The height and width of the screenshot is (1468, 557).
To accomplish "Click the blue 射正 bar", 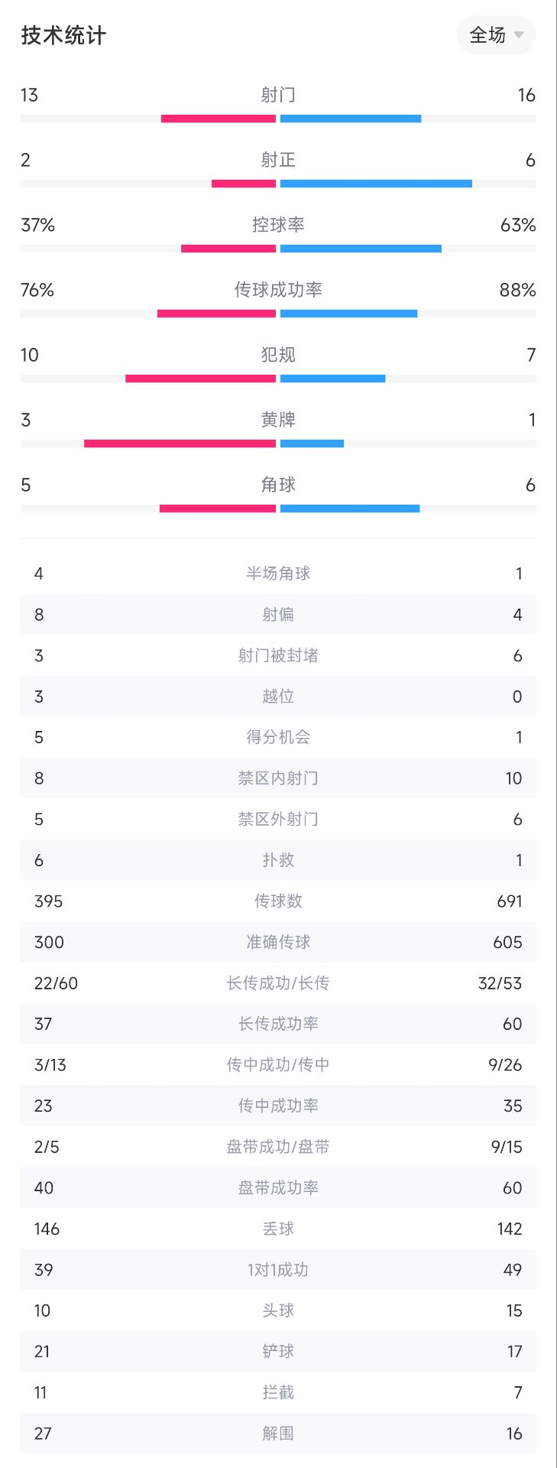I will 376,183.
